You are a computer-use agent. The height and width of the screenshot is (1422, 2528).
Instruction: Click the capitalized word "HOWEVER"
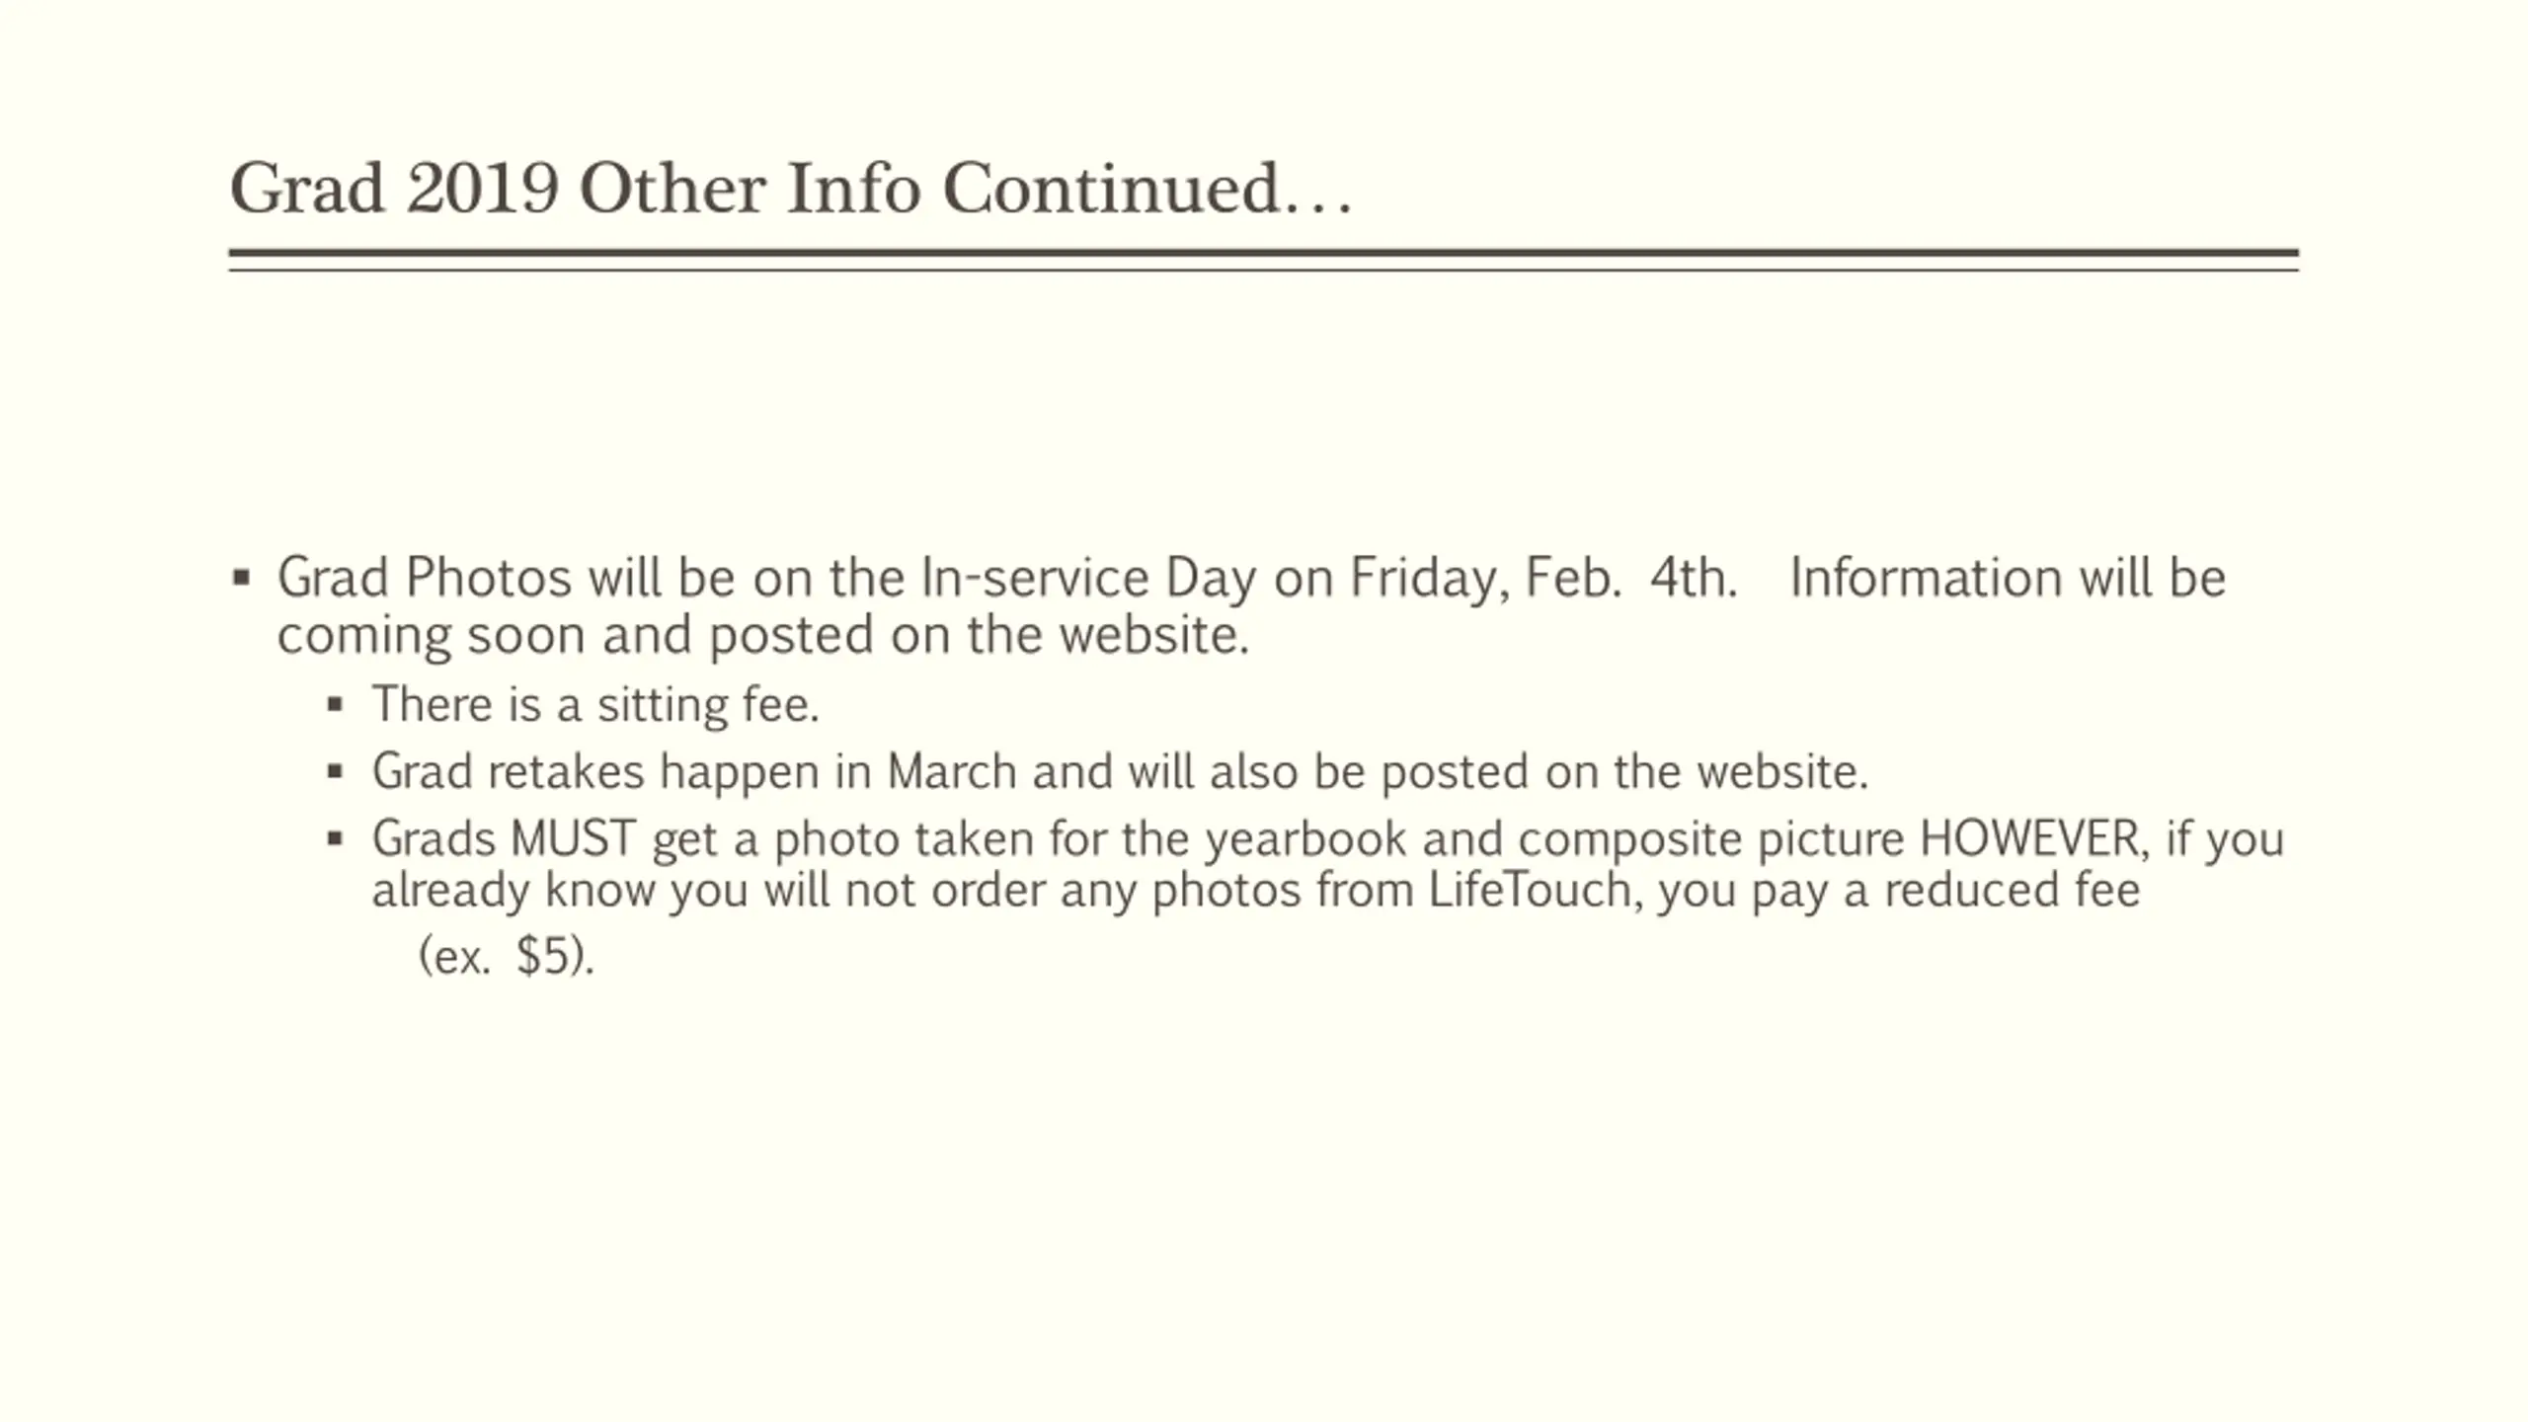[2033, 839]
